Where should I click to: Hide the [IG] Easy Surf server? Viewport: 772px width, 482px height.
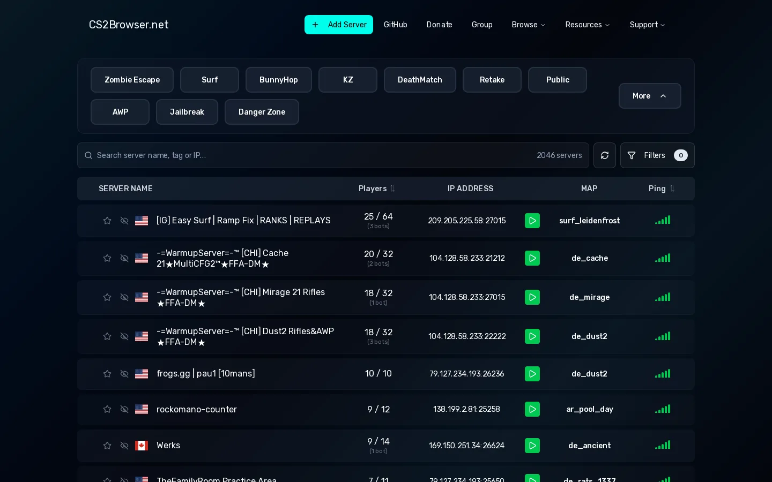click(x=124, y=221)
